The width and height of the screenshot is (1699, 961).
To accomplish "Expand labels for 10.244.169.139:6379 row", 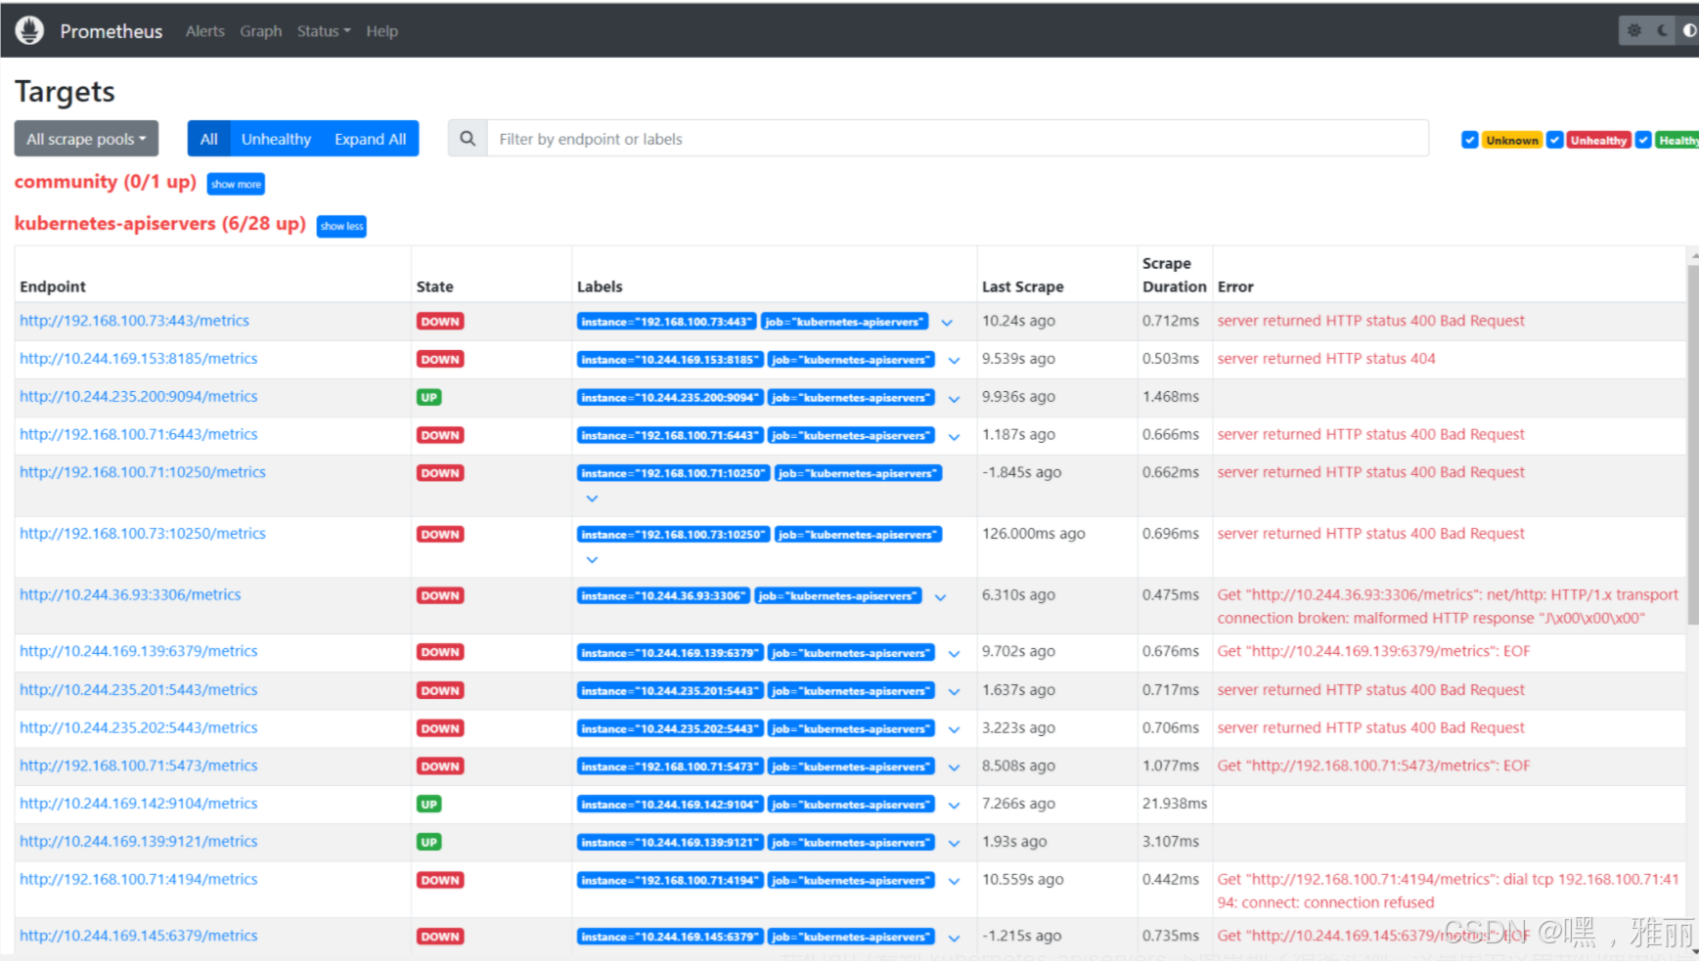I will coord(954,654).
